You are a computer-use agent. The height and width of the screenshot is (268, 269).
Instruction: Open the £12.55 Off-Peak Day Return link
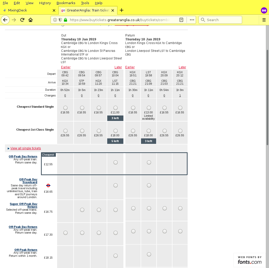click(23, 156)
